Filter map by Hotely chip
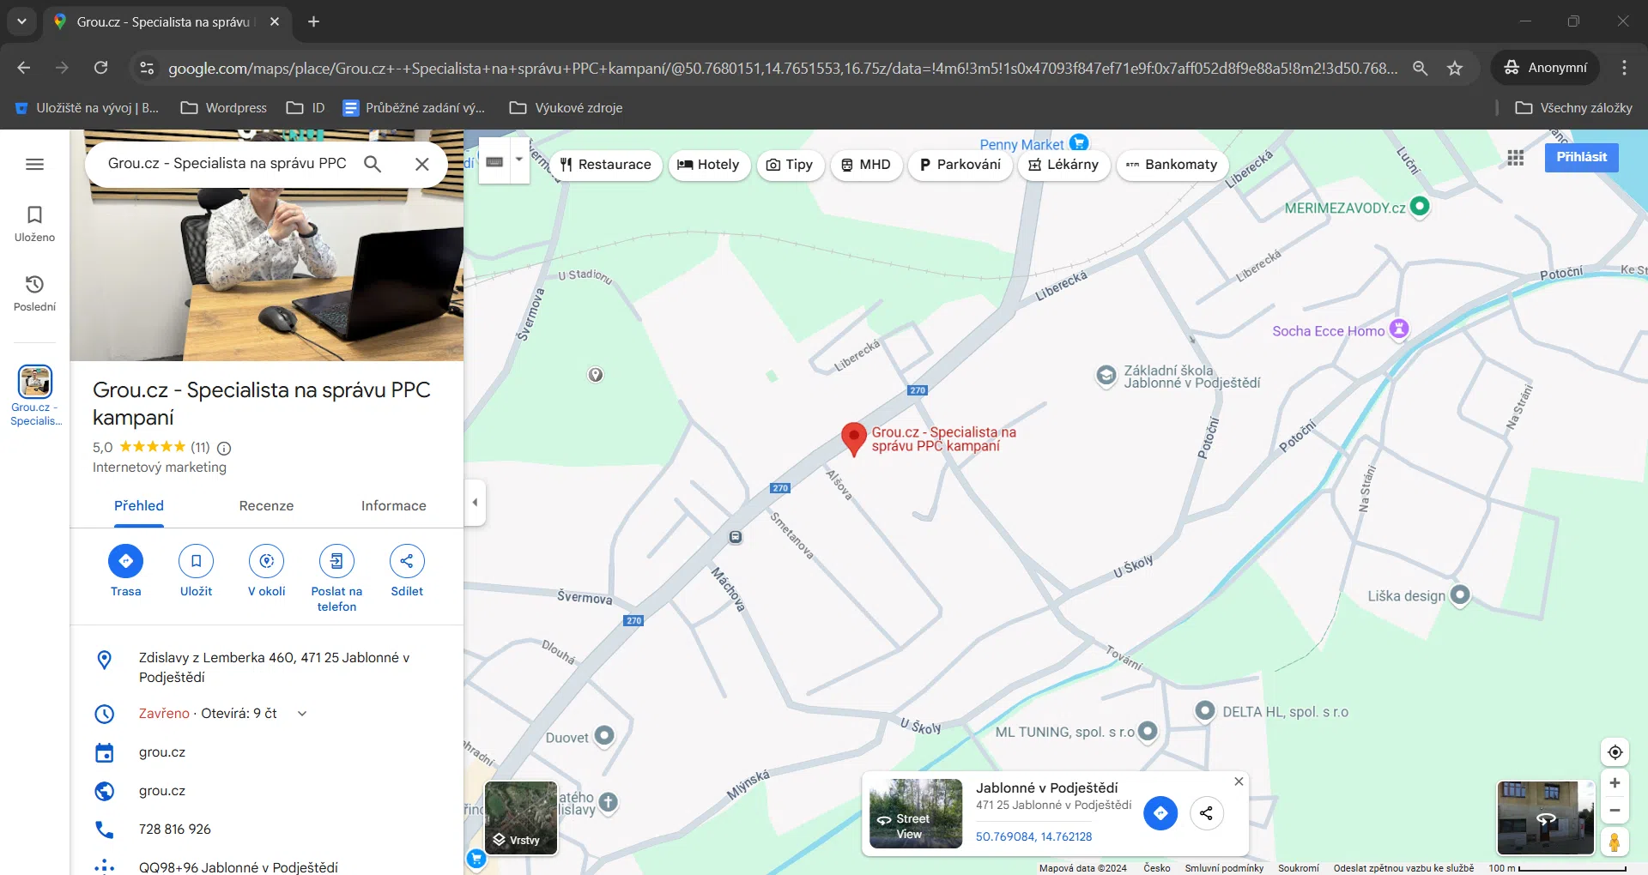The height and width of the screenshot is (875, 1648). 708,165
